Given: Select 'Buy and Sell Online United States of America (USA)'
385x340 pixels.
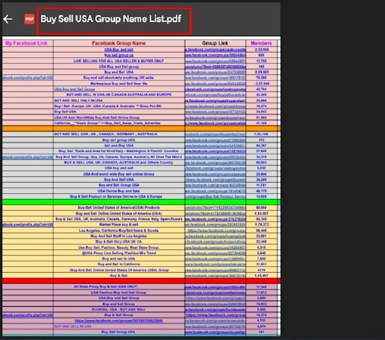Looking at the screenshot, I should tap(118, 214).
